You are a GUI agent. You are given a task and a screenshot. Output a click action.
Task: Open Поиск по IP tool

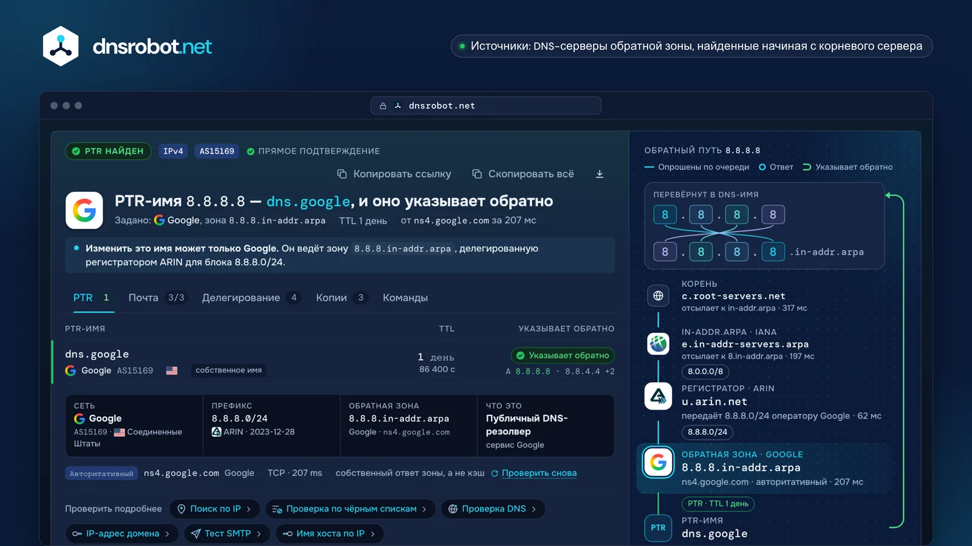215,509
